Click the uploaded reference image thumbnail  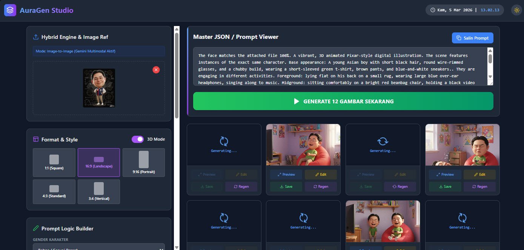[x=99, y=88]
